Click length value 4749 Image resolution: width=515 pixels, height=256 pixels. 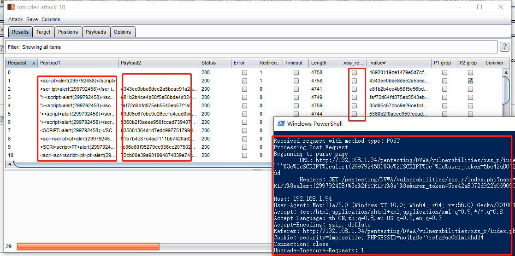pos(317,97)
